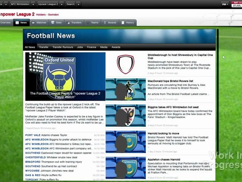Click the npower League 2 top bar button

(x=48, y=4)
